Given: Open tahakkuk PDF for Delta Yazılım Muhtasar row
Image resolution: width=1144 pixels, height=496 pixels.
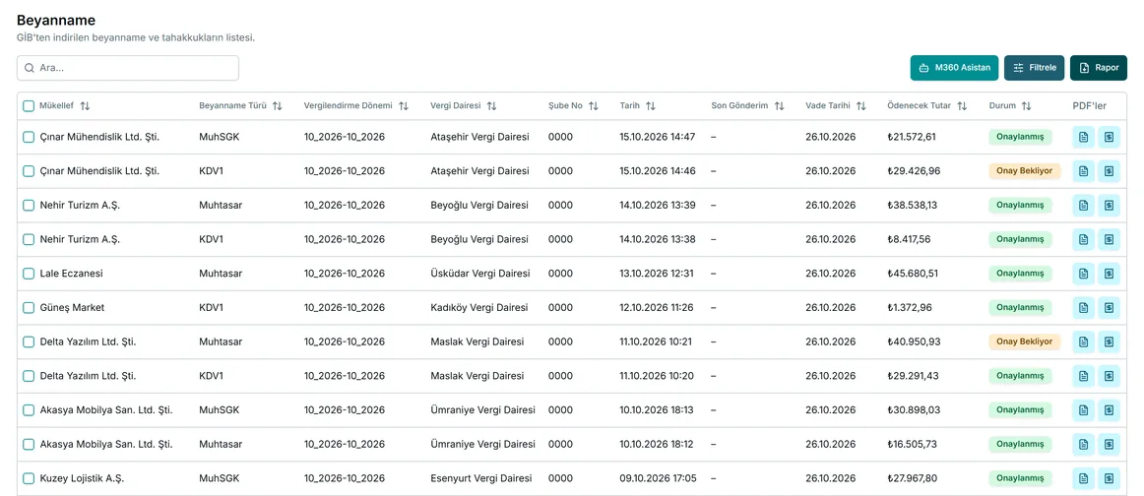Looking at the screenshot, I should 1109,341.
